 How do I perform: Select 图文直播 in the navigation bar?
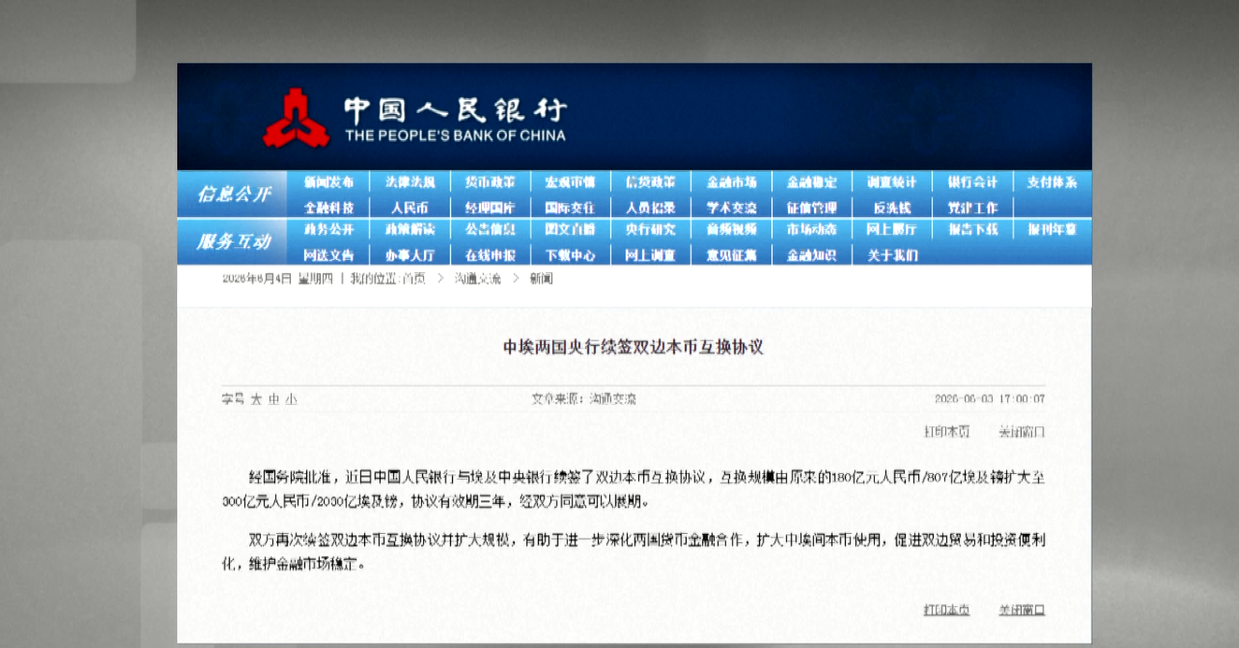pos(570,229)
